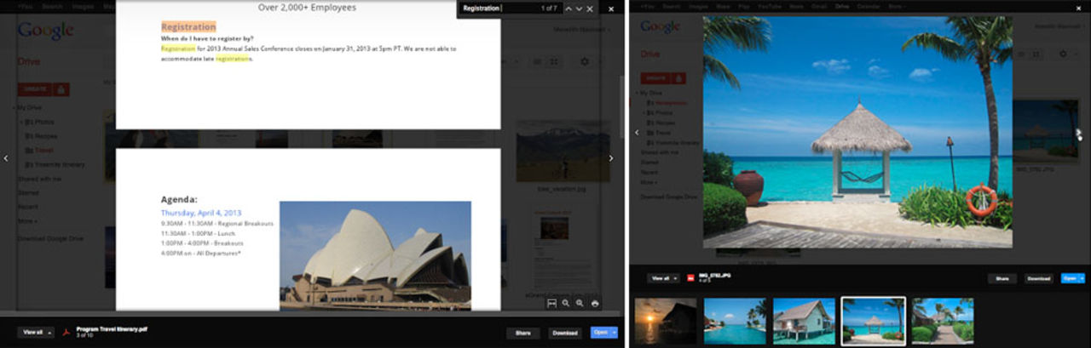This screenshot has width=1091, height=348.
Task: Show next file using right arrow in PDF preview
Action: click(x=610, y=158)
